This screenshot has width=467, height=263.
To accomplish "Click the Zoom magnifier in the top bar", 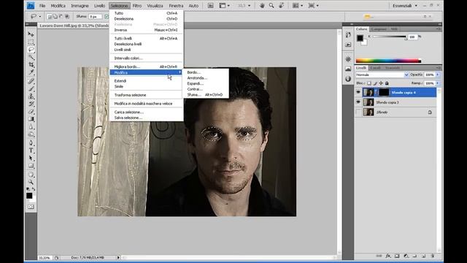I will point(271,6).
